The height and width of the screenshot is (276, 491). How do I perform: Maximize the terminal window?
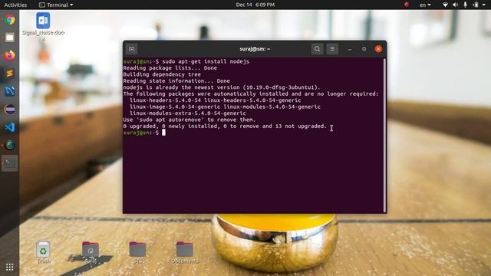pos(364,49)
